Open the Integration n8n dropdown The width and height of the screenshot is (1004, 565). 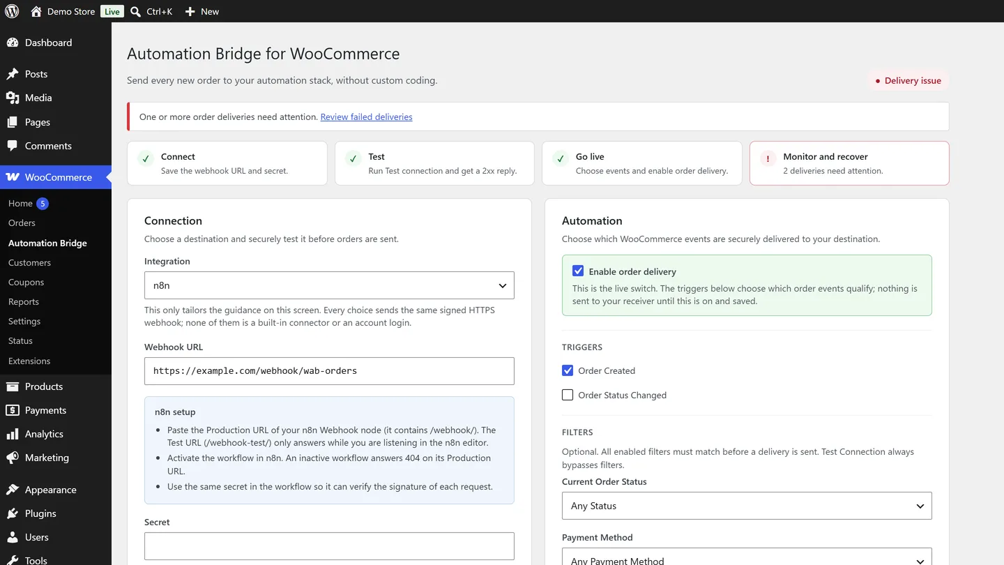(329, 285)
